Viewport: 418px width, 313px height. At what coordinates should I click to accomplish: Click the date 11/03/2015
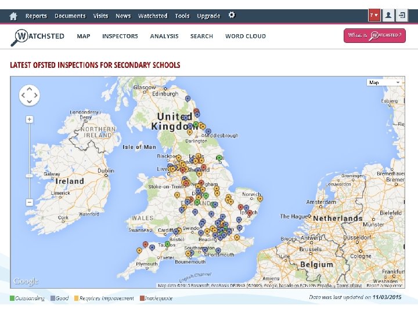(387, 297)
